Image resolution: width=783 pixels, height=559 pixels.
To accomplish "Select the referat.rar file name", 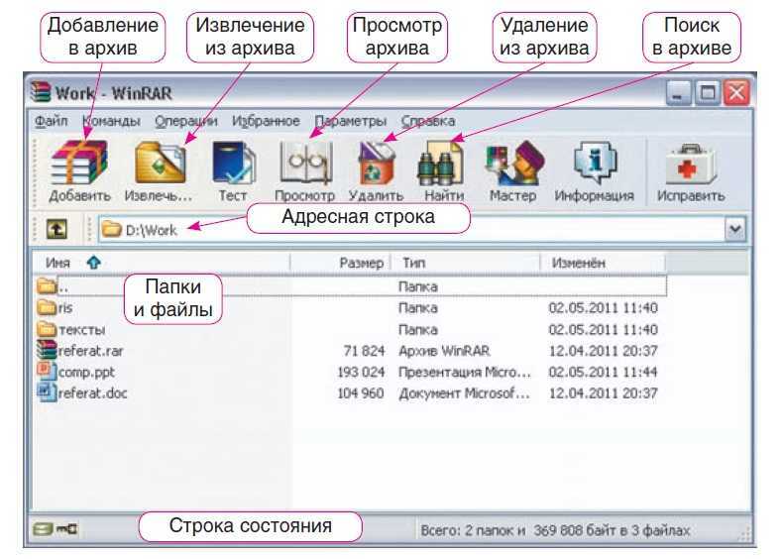I will click(91, 351).
